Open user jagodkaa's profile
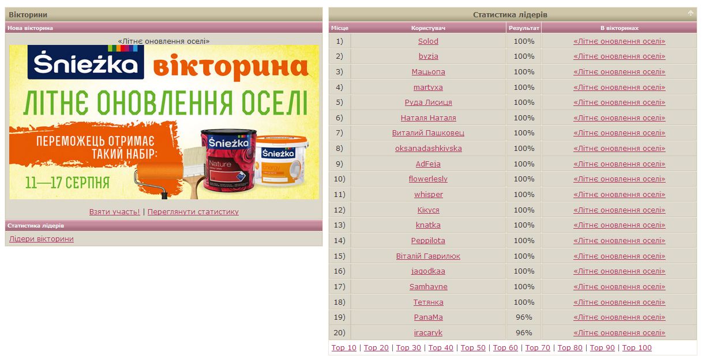The height and width of the screenshot is (356, 702). coord(428,271)
